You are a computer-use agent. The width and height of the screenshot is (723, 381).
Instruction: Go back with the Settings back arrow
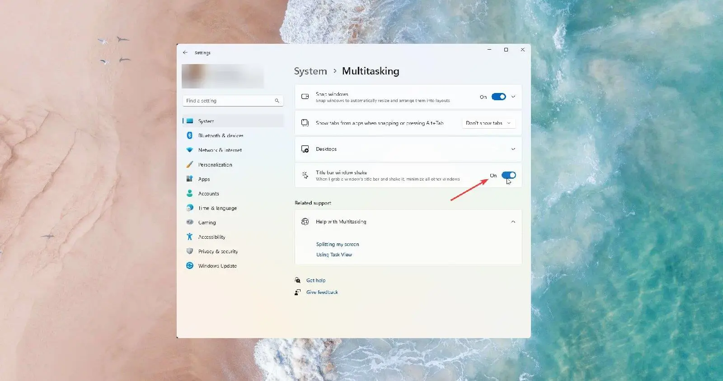pyautogui.click(x=185, y=52)
